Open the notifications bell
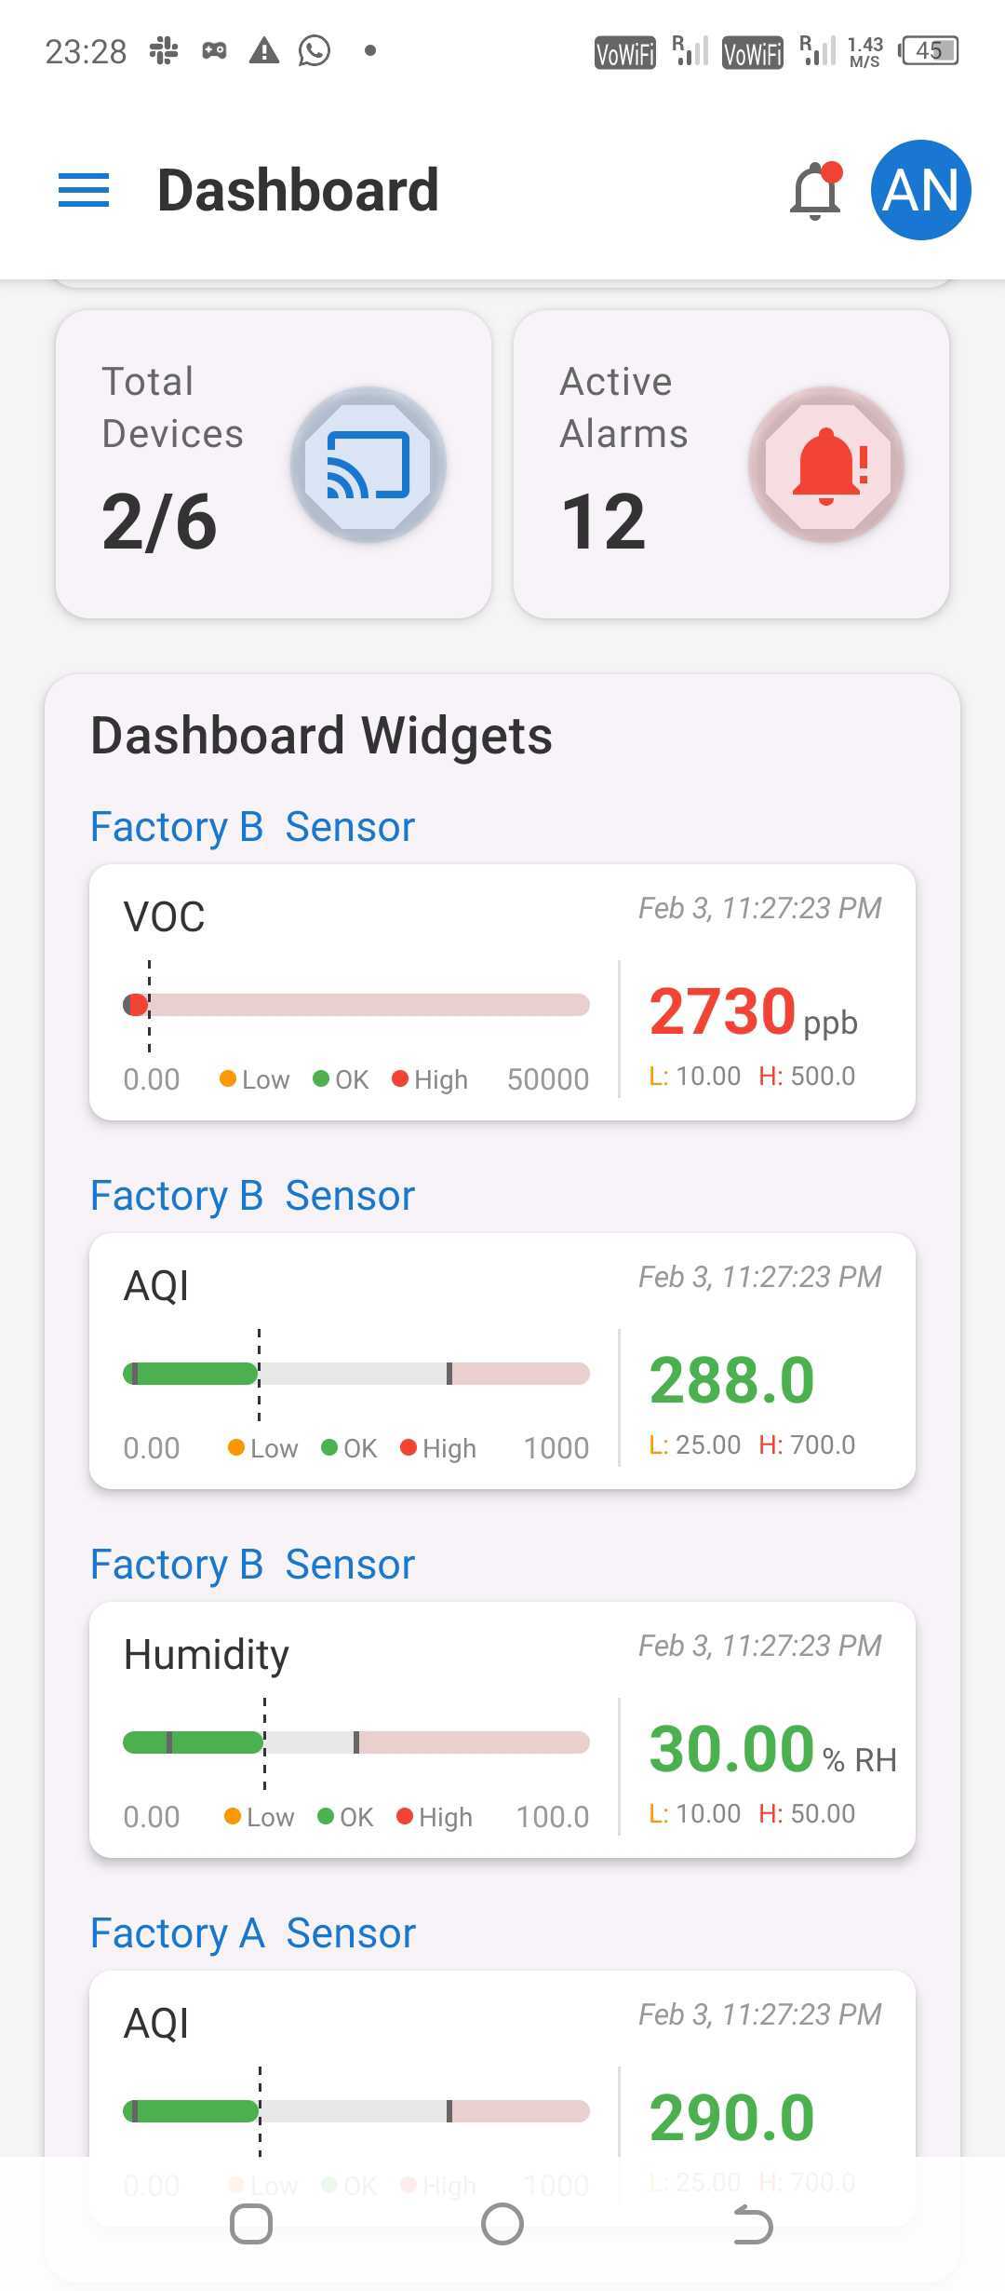1005x2291 pixels. 815,191
